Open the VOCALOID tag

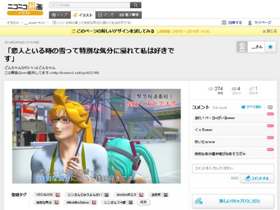tap(44, 194)
